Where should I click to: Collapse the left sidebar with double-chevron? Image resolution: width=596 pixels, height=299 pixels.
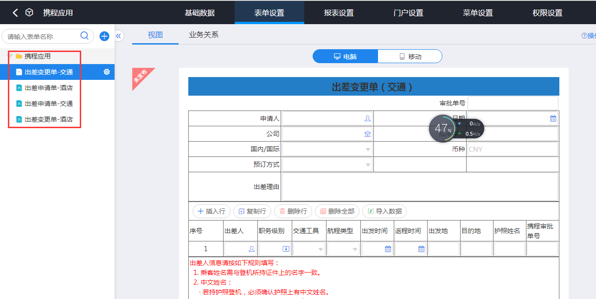[x=119, y=36]
